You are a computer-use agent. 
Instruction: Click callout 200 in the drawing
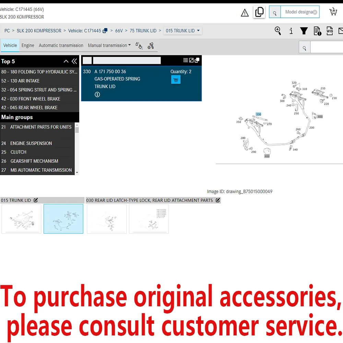pyautogui.click(x=312, y=128)
